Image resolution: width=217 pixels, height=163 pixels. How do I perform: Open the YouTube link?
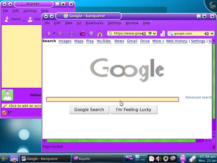104,41
